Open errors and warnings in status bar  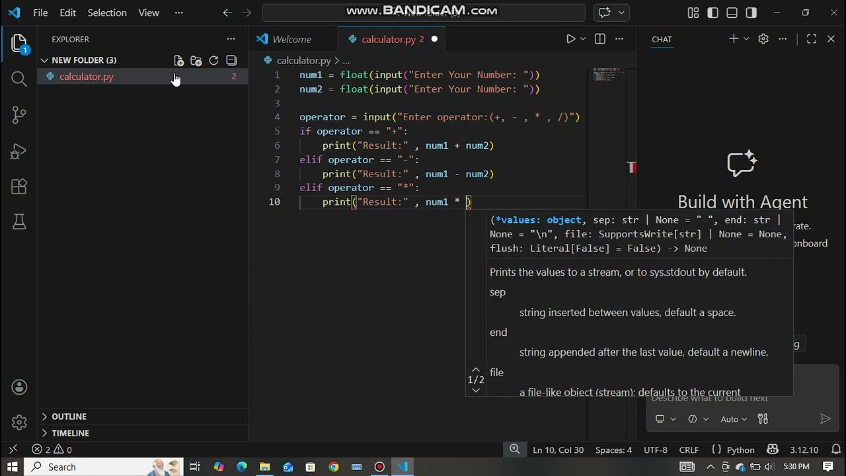pyautogui.click(x=52, y=450)
